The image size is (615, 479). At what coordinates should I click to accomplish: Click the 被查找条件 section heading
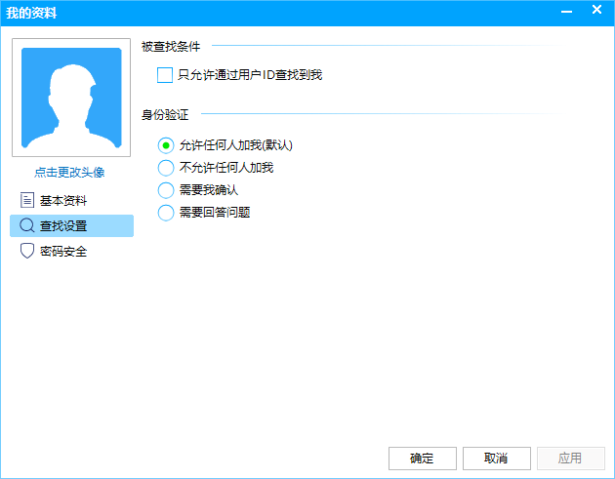click(171, 47)
